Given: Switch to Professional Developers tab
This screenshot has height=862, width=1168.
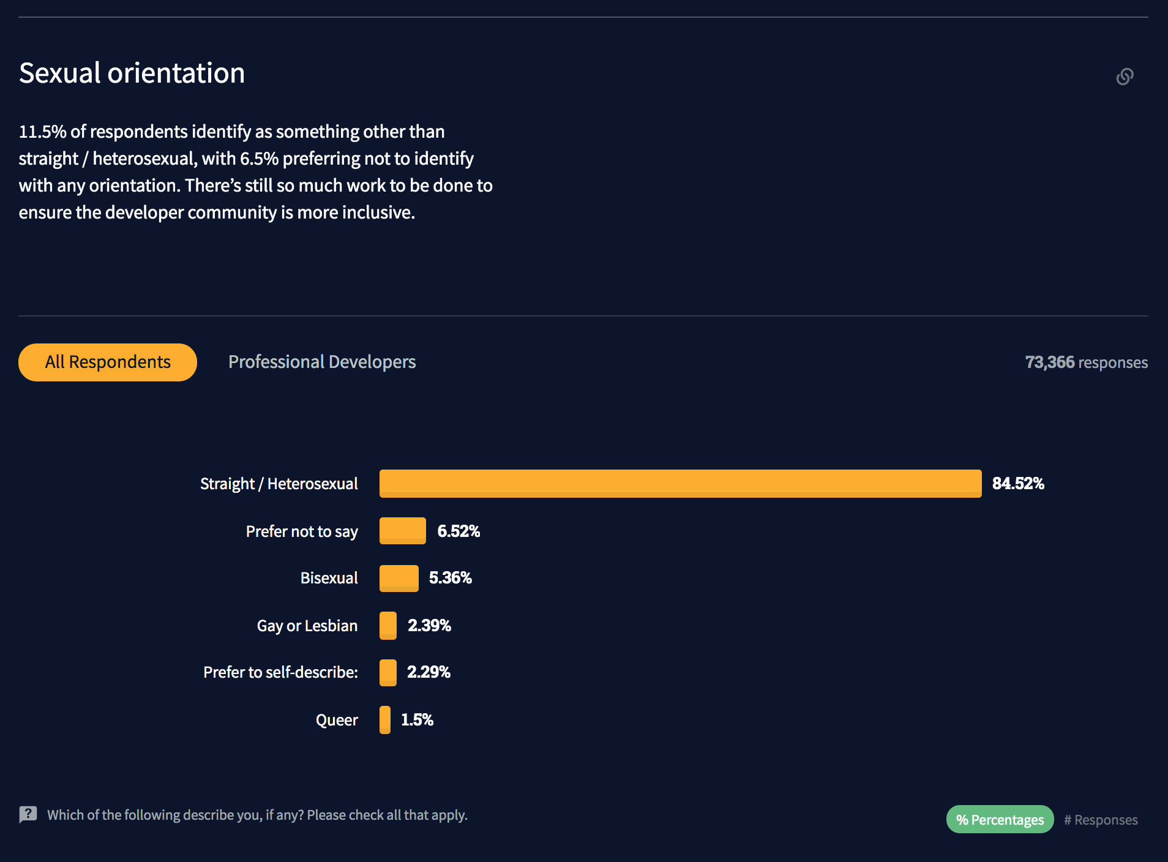Looking at the screenshot, I should point(322,362).
